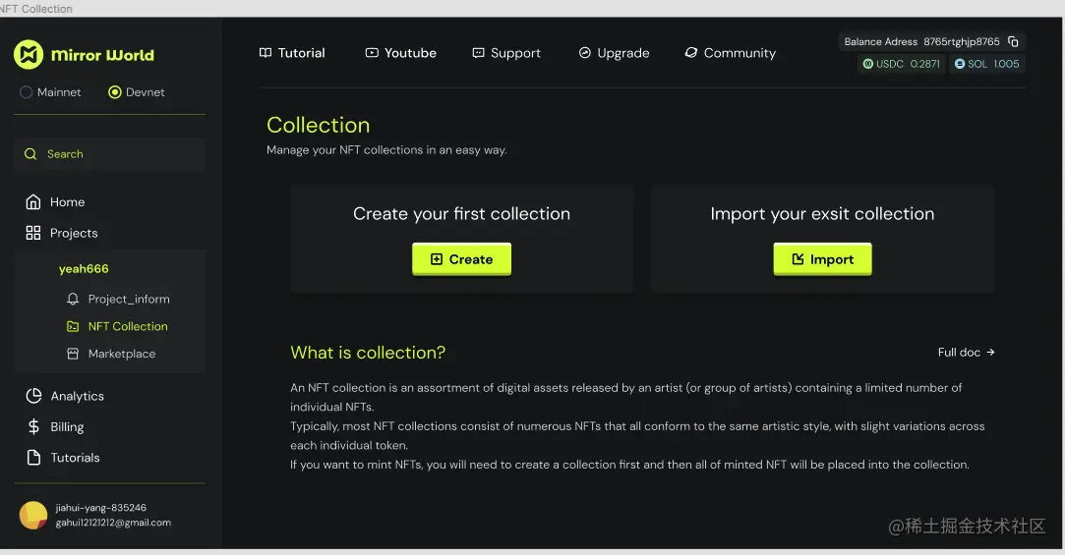Click the balance address 8765rtghjp8765
The image size is (1065, 555).
pyautogui.click(x=962, y=42)
